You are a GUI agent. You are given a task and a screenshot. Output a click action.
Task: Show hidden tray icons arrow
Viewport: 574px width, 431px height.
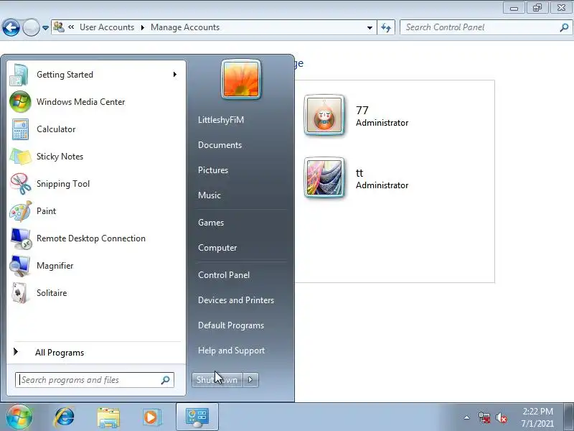[x=467, y=417]
